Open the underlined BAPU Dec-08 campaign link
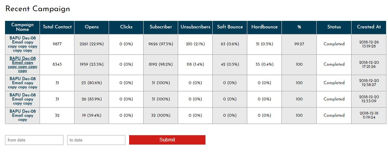This screenshot has width=388, height=152. (23, 65)
